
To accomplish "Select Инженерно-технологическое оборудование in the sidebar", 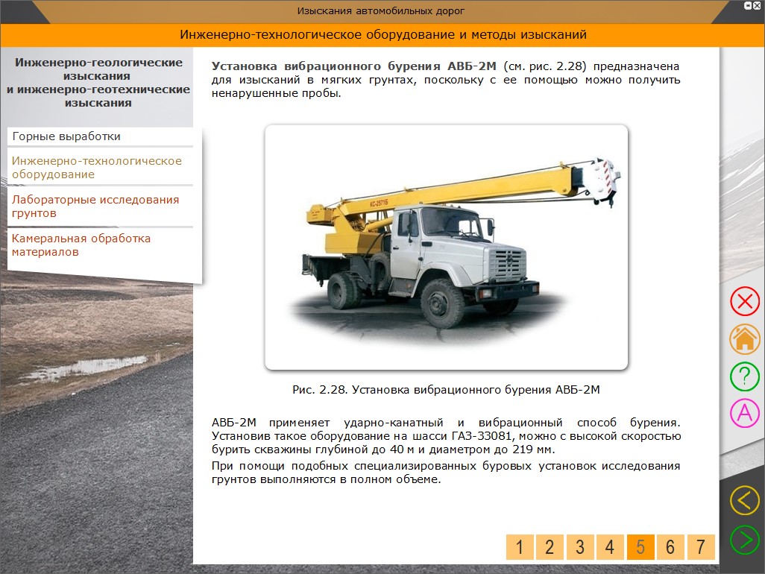I will [96, 168].
